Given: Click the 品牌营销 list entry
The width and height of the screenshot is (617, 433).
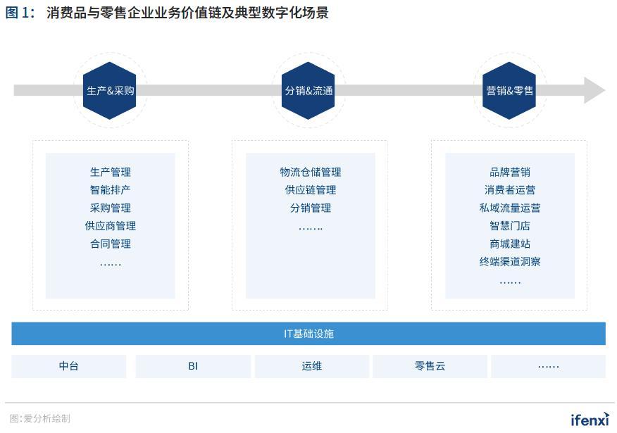Looking at the screenshot, I should coord(509,171).
